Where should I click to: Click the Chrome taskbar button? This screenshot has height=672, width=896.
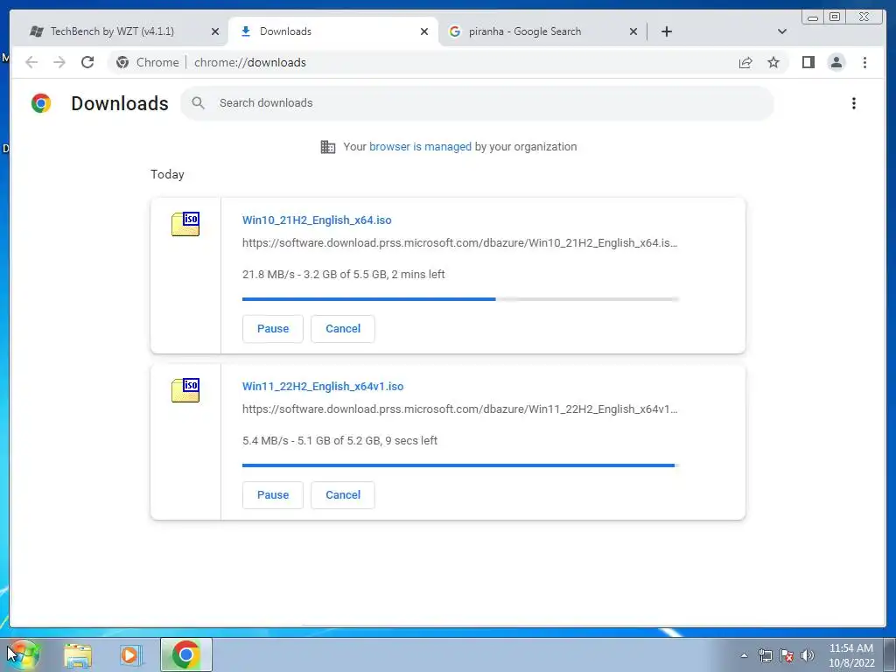[185, 654]
